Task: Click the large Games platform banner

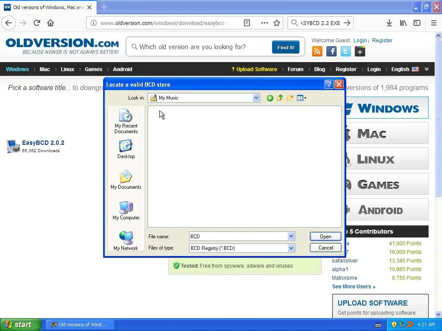Action: (x=387, y=184)
